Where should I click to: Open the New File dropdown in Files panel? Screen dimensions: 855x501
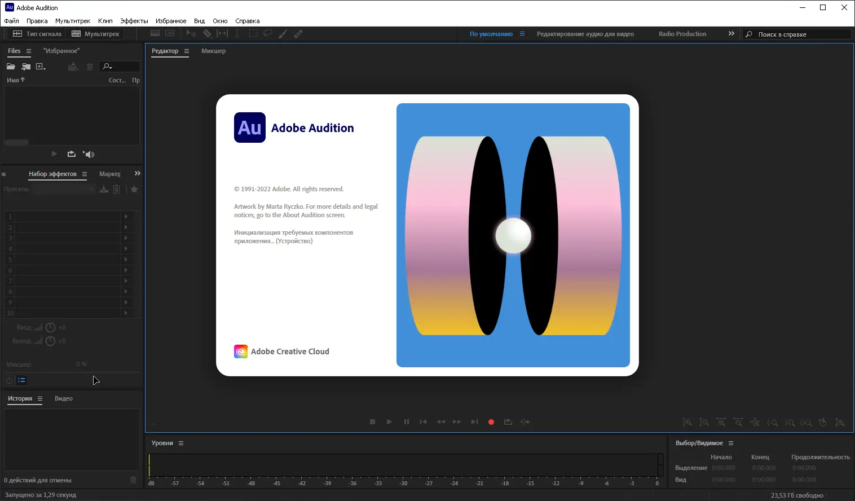41,67
